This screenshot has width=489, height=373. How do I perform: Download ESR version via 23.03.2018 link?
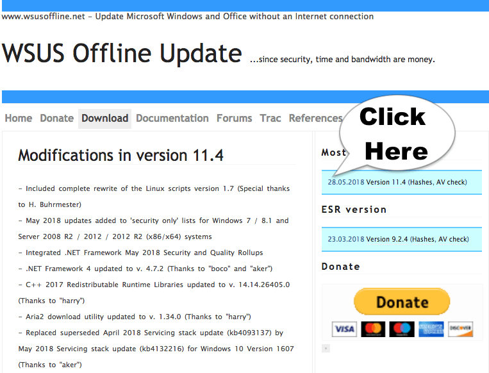(x=346, y=239)
